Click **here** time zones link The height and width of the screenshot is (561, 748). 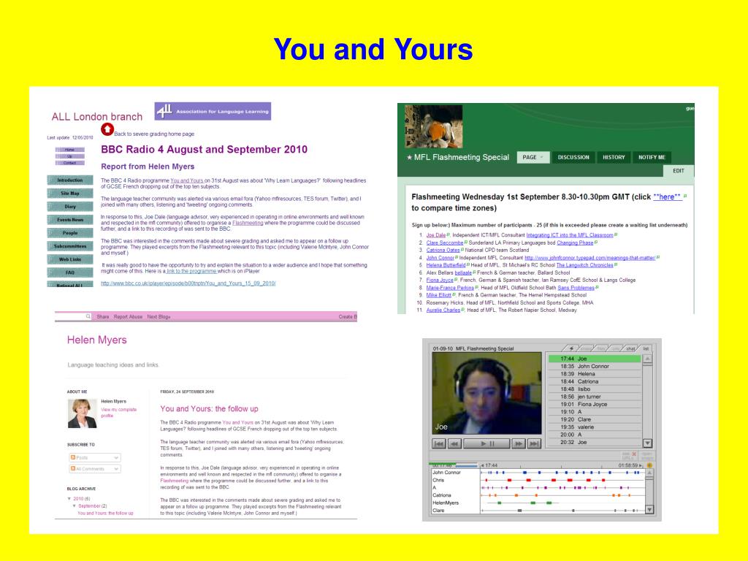667,196
